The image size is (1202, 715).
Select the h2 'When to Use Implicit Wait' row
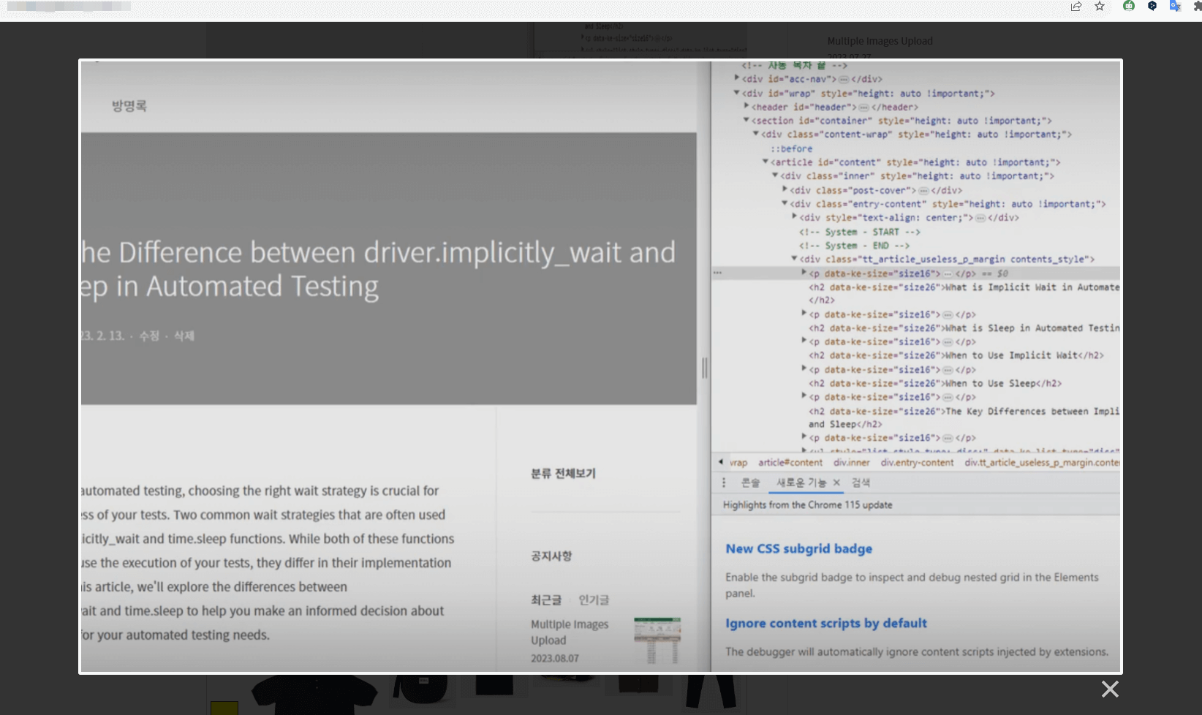pyautogui.click(x=956, y=355)
